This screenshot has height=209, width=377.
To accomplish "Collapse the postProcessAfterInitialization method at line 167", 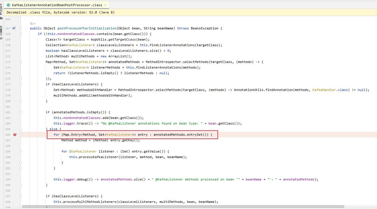I will point(21,28).
